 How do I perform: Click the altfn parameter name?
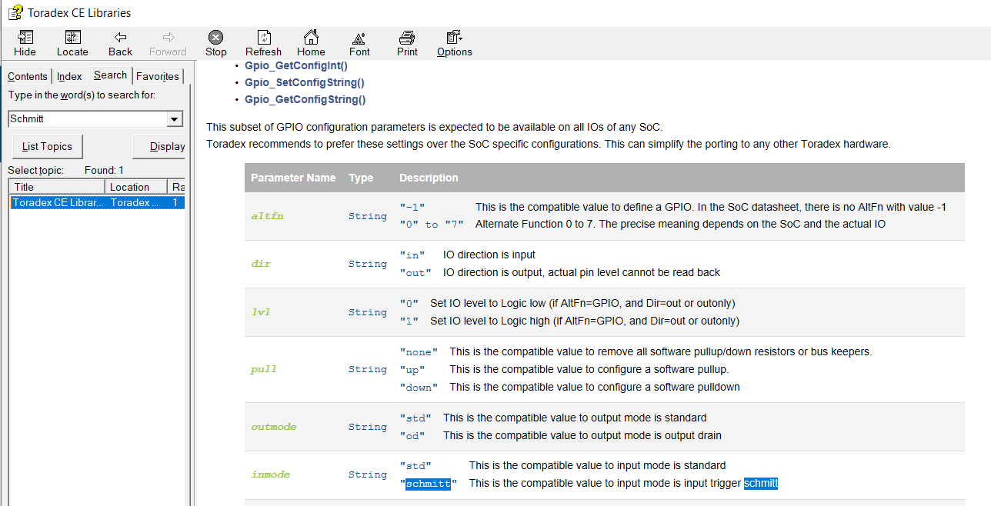pyautogui.click(x=267, y=216)
